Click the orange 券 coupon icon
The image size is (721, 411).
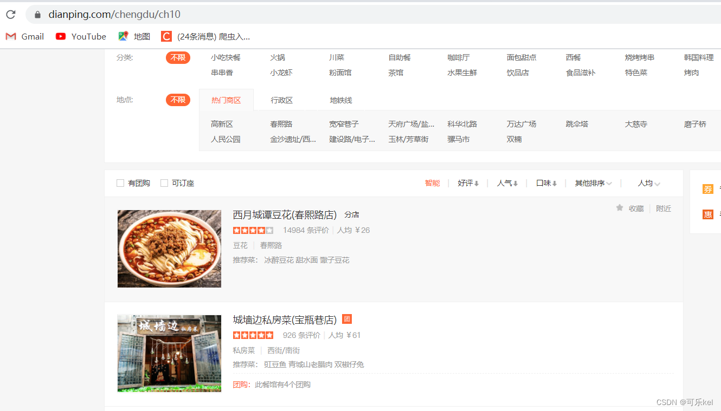click(x=708, y=189)
